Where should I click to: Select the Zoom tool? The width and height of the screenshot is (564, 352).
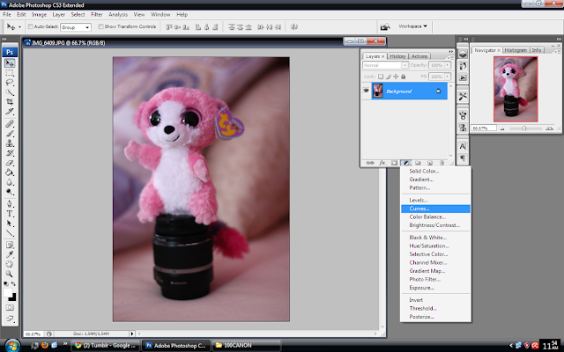(10, 274)
